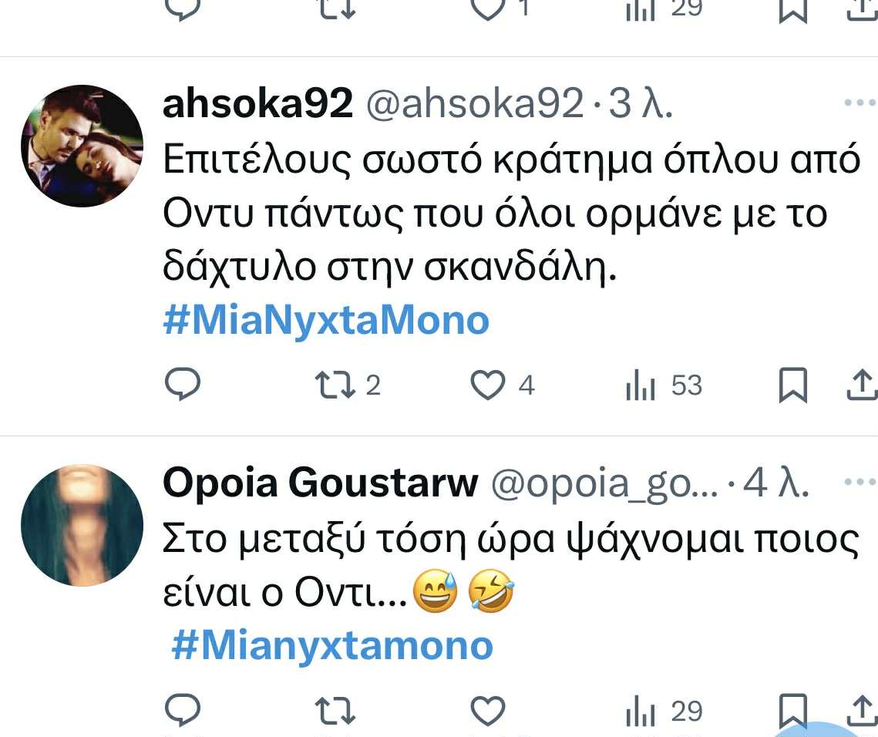The width and height of the screenshot is (878, 737).
Task: Share ahsoka92's tweet
Action: (x=862, y=385)
